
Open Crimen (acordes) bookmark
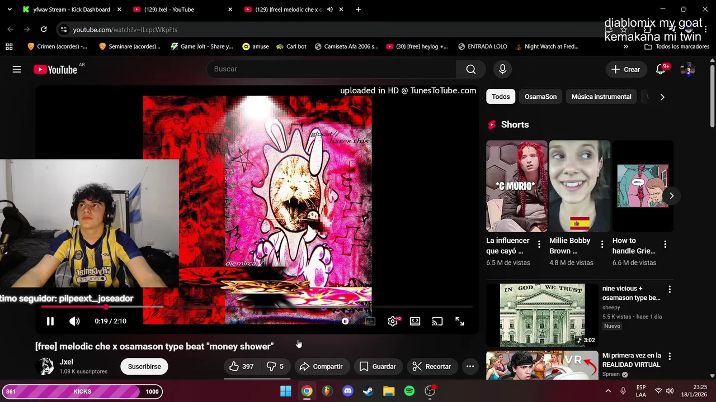[57, 46]
